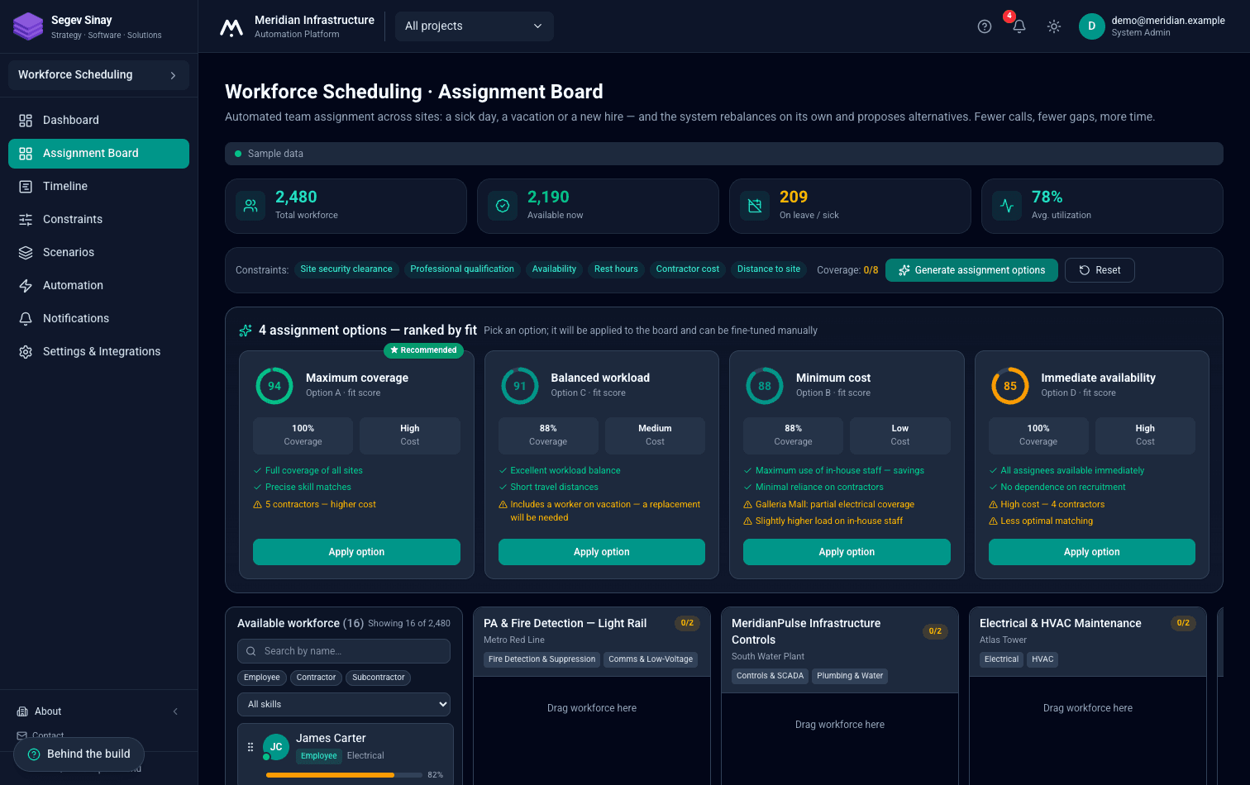
Task: Collapse the sidebar using the chevron beside About
Action: coord(175,711)
